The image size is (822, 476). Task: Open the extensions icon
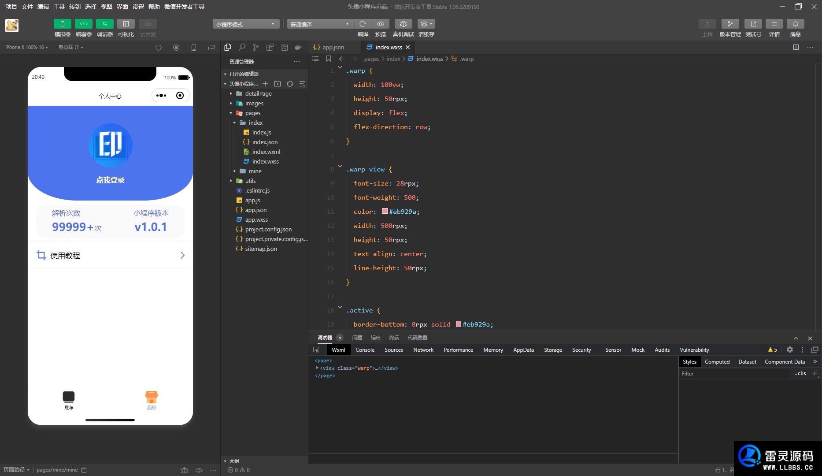pos(270,47)
